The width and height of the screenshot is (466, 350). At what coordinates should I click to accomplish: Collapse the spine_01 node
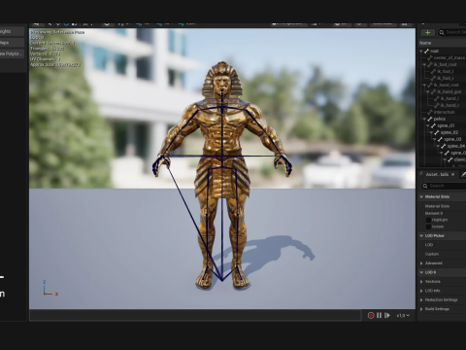click(x=428, y=125)
